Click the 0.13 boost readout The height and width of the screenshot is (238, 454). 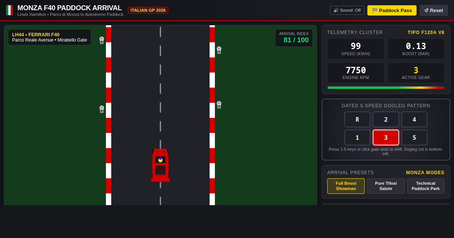coord(416,46)
